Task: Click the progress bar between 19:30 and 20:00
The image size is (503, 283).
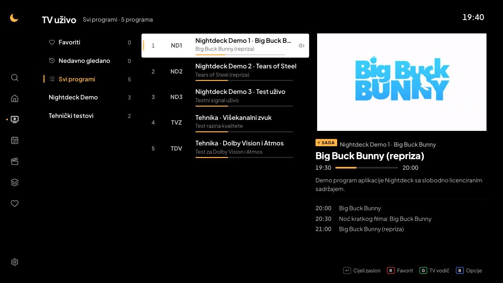Action: tap(367, 168)
